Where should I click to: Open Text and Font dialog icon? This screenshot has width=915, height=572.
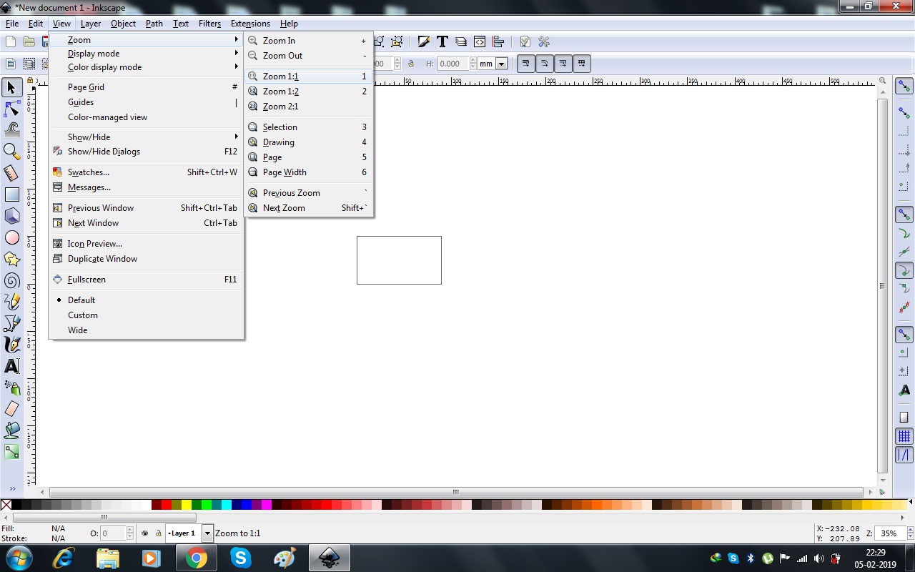coord(442,42)
